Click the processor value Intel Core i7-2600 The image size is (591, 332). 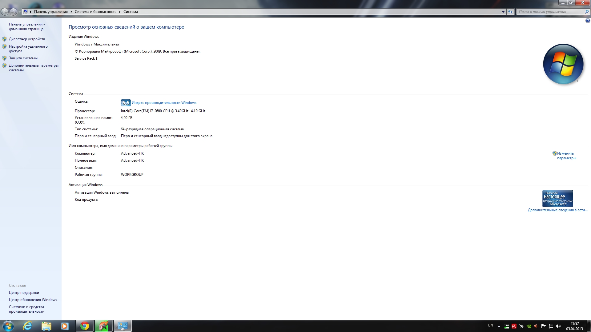(x=163, y=111)
